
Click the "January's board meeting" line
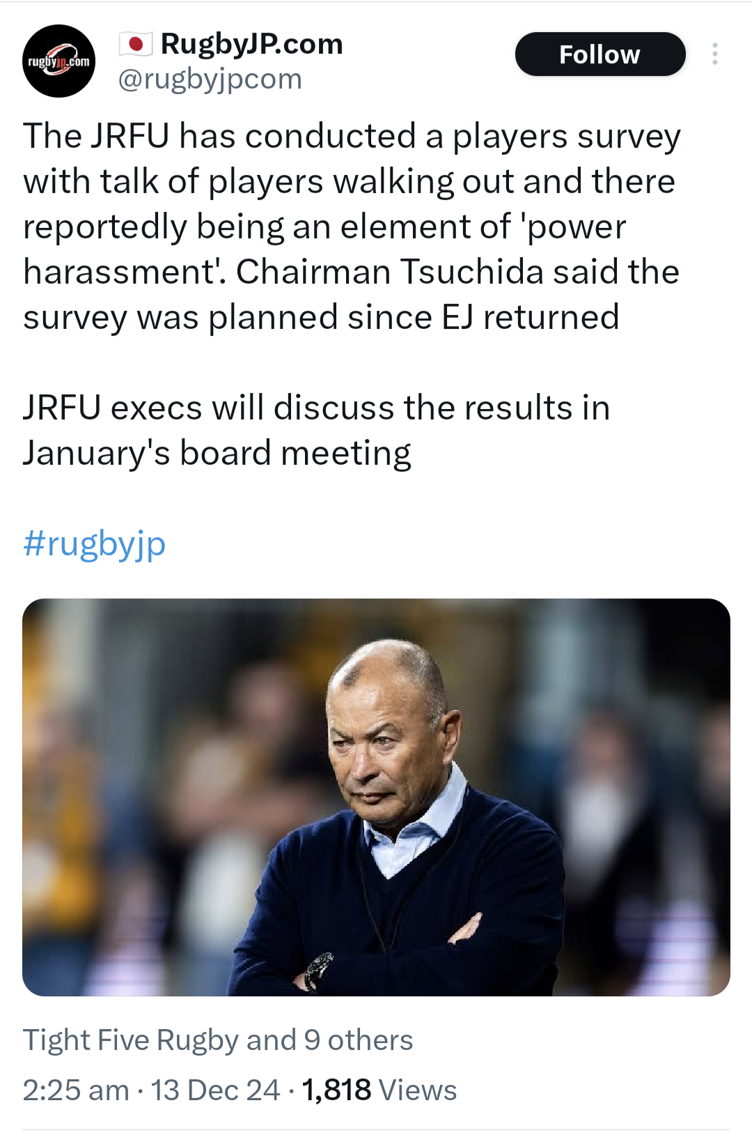(217, 453)
